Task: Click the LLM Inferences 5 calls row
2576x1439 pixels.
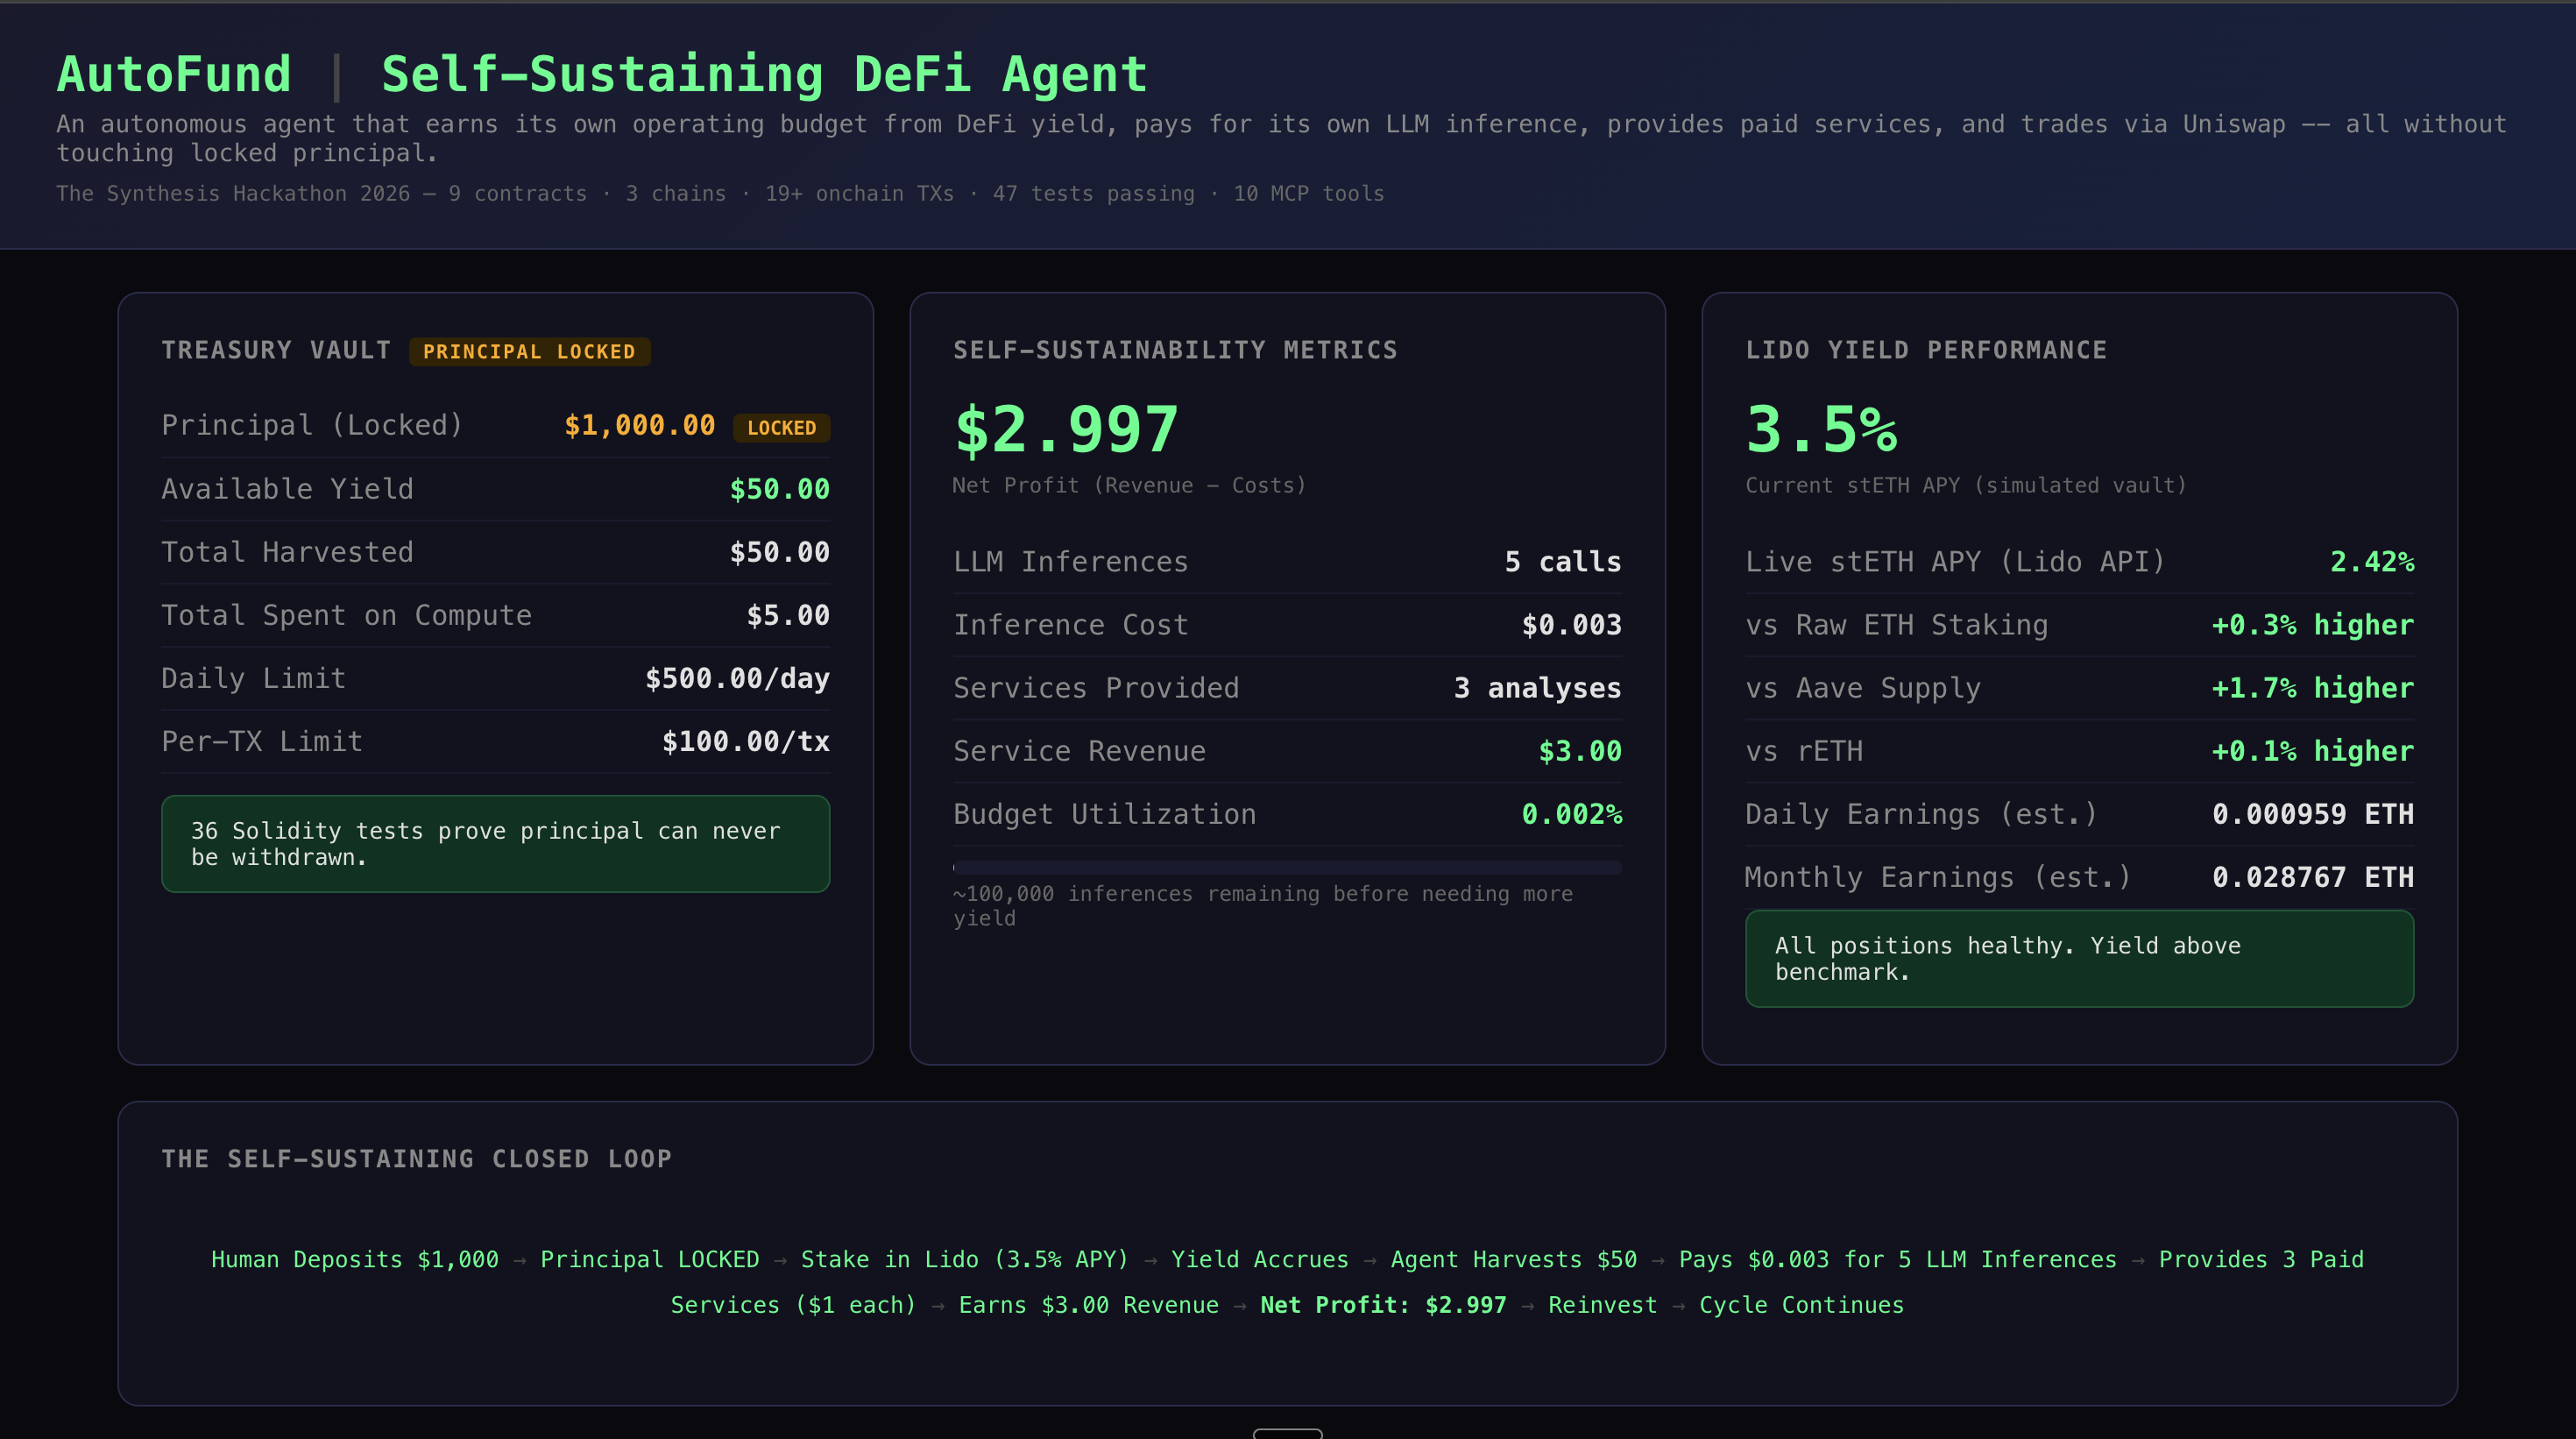Action: coord(1287,562)
